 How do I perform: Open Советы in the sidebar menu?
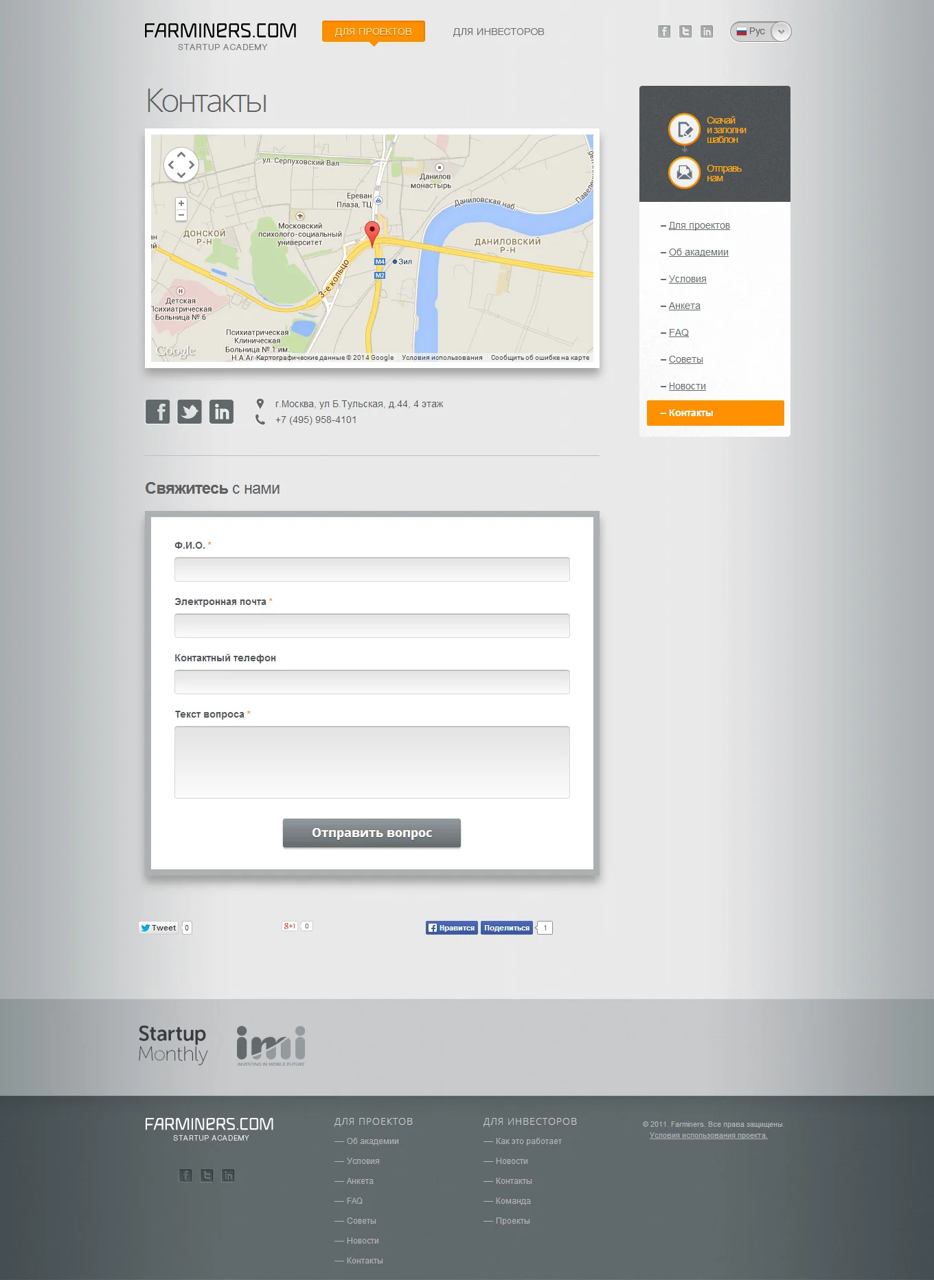point(686,359)
